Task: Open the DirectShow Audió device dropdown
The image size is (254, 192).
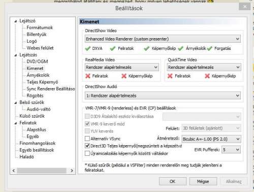Action: tap(163, 96)
